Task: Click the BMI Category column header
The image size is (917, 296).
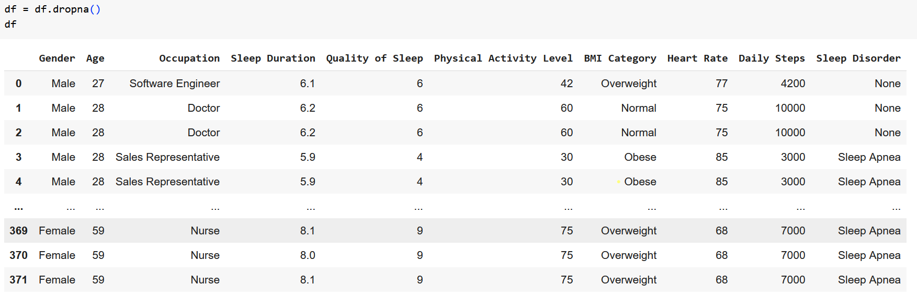Action: click(x=620, y=58)
